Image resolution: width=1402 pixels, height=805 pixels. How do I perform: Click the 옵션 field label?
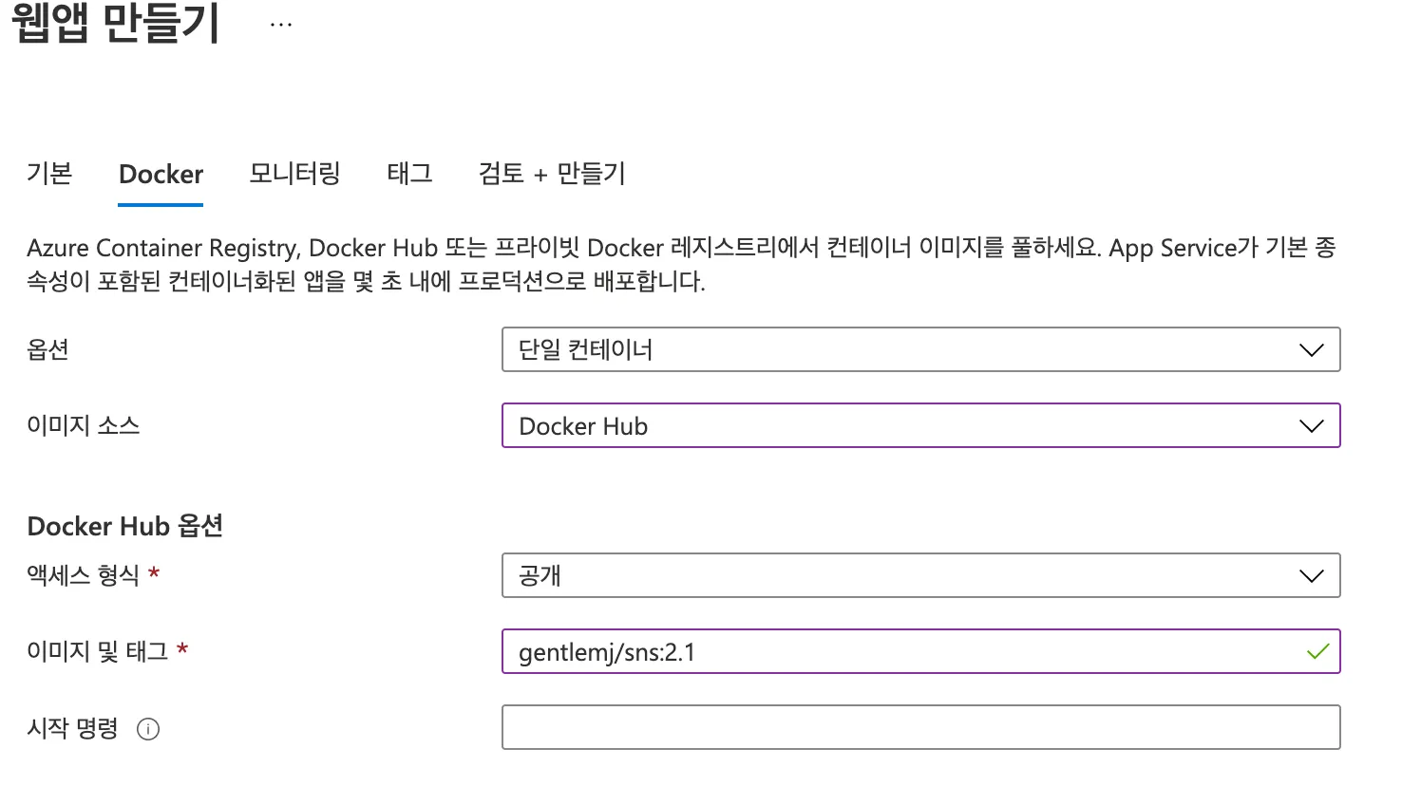tap(47, 349)
